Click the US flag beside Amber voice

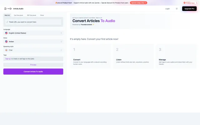[6, 42]
